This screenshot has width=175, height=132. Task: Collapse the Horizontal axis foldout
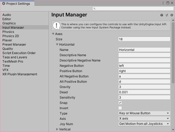pos(57,45)
